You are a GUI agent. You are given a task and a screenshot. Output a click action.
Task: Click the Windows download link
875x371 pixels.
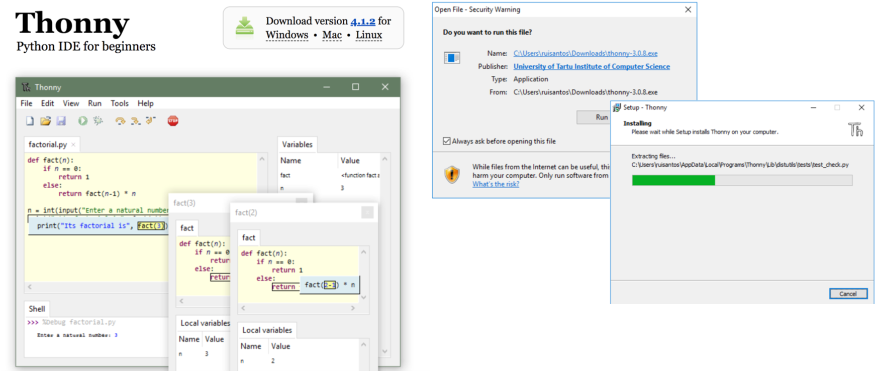[287, 35]
